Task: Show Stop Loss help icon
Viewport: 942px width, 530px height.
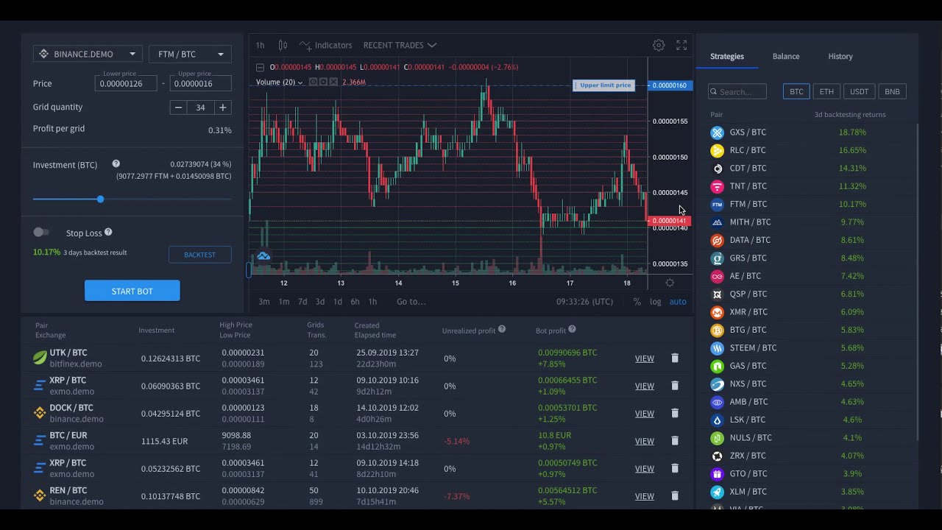Action: coord(108,233)
